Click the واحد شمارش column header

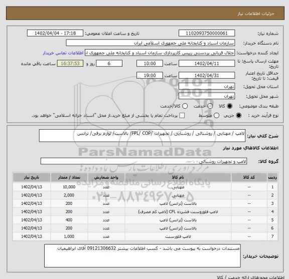106,177
